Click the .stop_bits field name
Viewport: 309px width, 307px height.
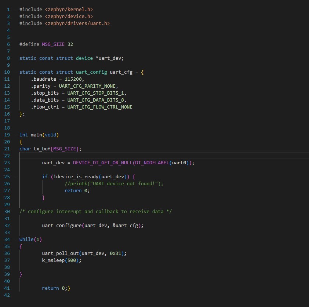tap(45, 93)
